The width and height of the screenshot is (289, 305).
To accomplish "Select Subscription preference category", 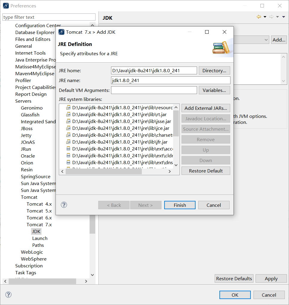I will (29, 266).
